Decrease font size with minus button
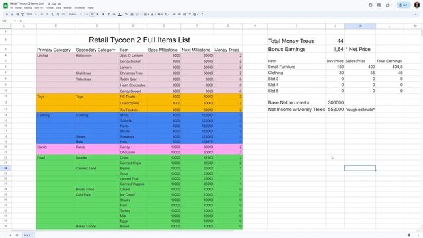The image size is (423, 238). [87, 14]
